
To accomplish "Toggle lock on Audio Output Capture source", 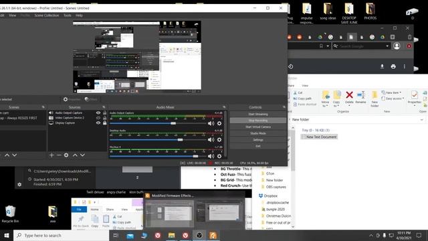I will point(104,112).
